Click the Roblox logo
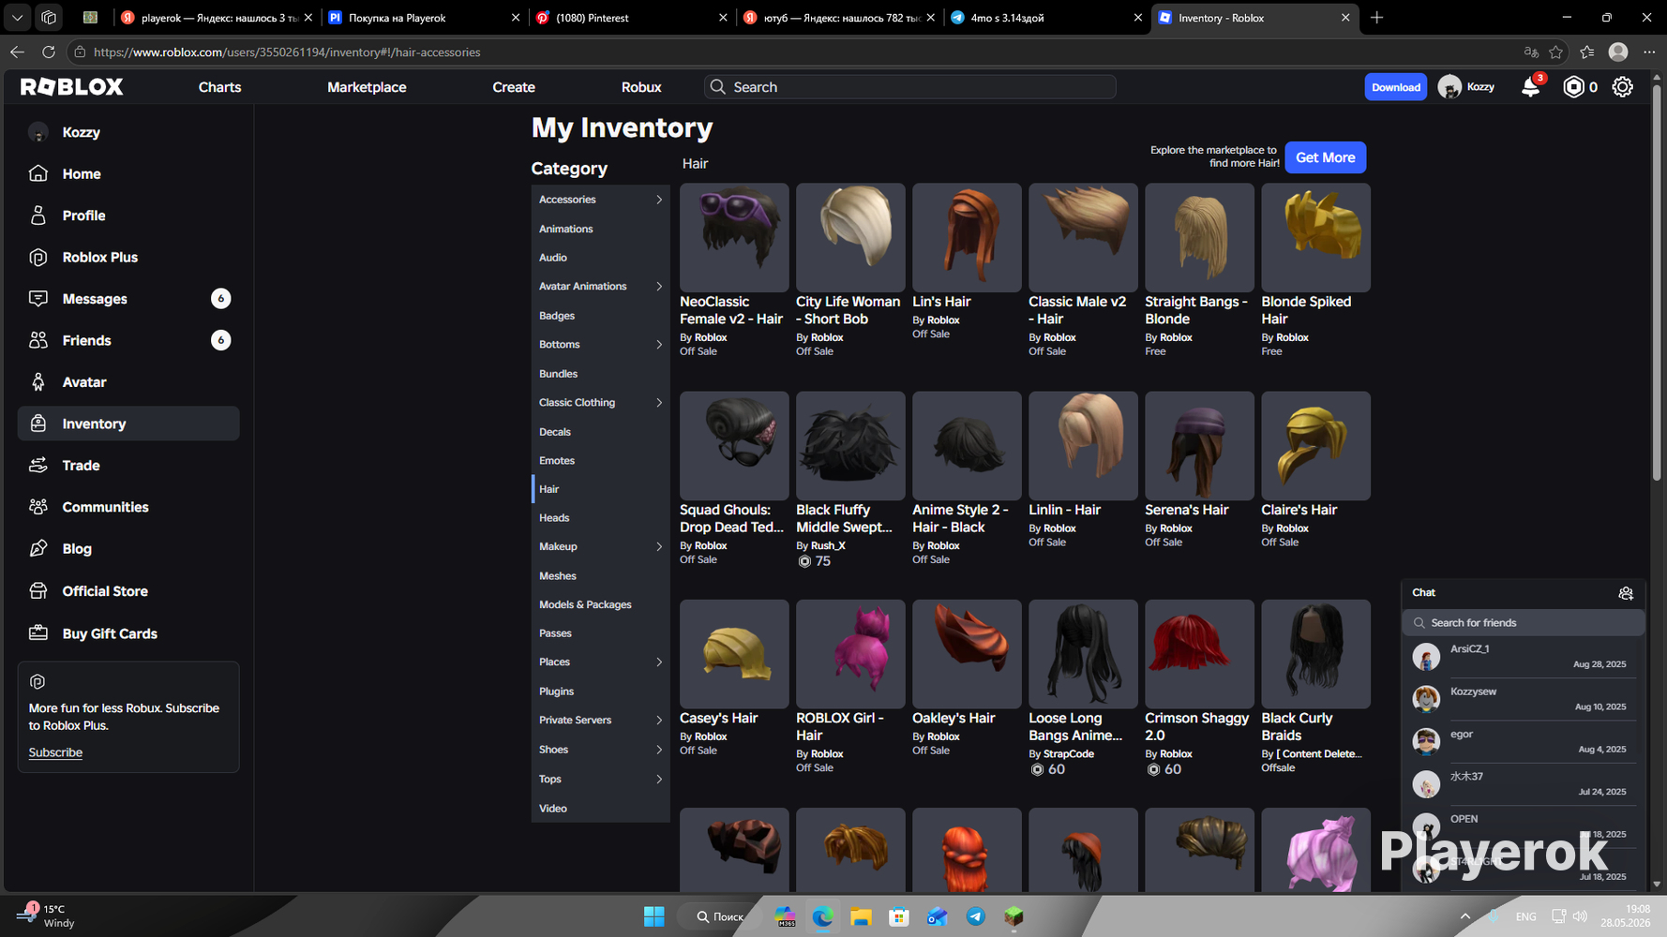The height and width of the screenshot is (937, 1667). click(x=72, y=87)
